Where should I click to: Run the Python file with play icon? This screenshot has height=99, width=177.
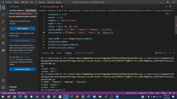(166, 7)
